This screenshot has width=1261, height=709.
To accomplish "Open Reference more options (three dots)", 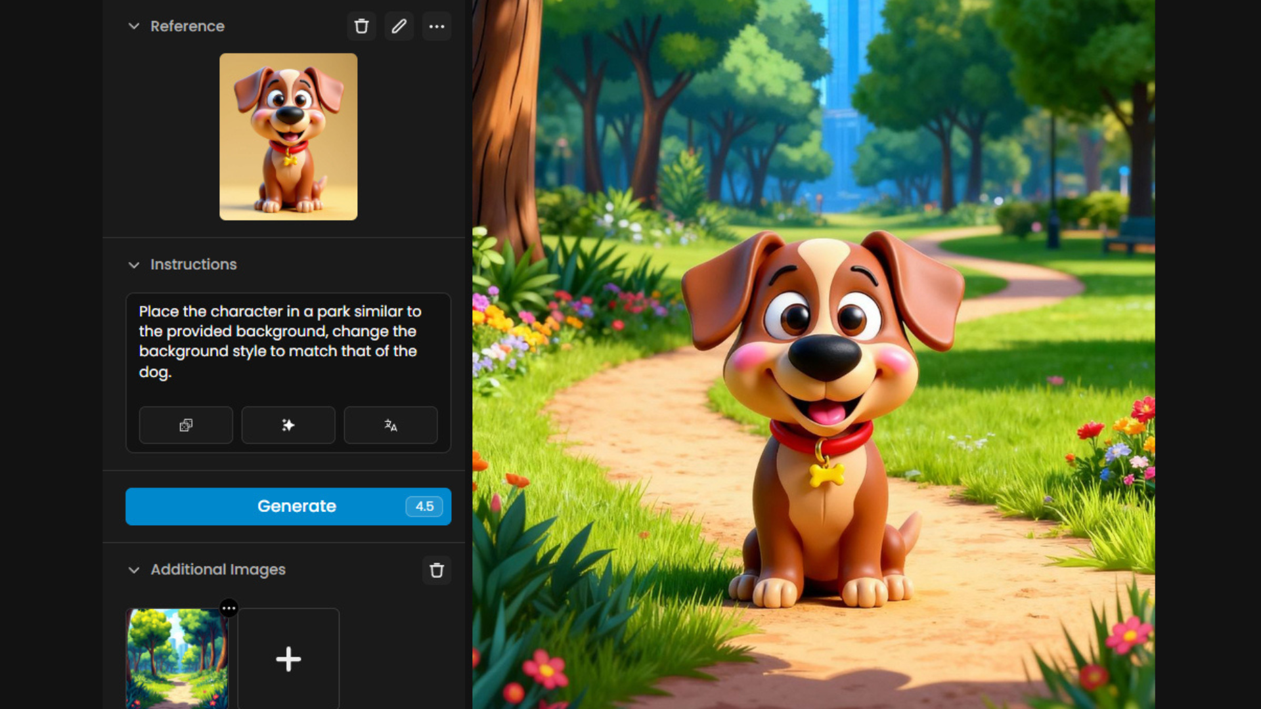I will point(437,26).
